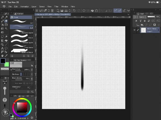Viewport: 161px width, 120px height.
Task: Click the Redo arrow in command bar
Action: (x=78, y=10)
